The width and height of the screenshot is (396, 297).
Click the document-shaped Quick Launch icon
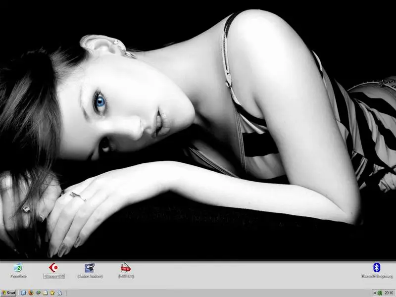[45, 293]
